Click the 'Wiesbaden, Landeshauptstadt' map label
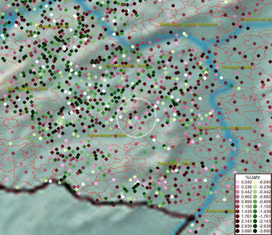The width and height of the screenshot is (272, 235). tap(188, 24)
